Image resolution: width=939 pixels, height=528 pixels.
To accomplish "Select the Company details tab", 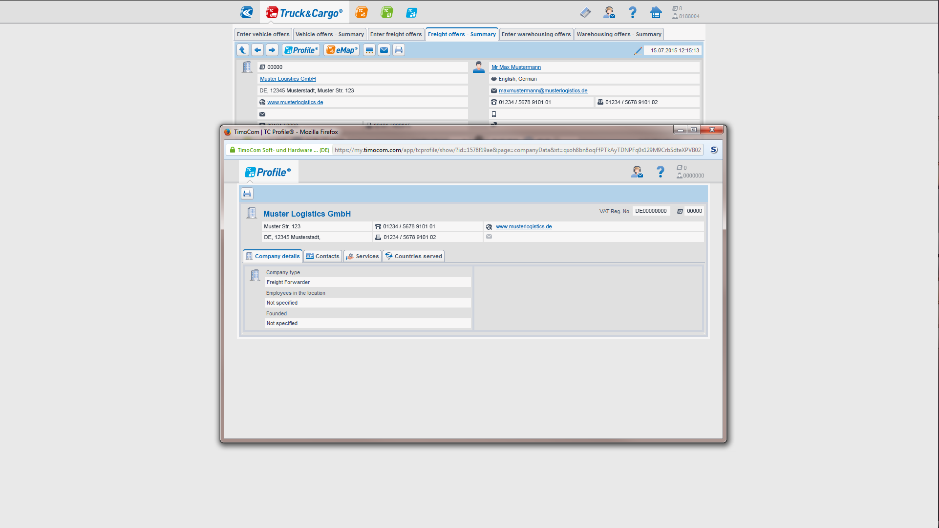I will (273, 256).
